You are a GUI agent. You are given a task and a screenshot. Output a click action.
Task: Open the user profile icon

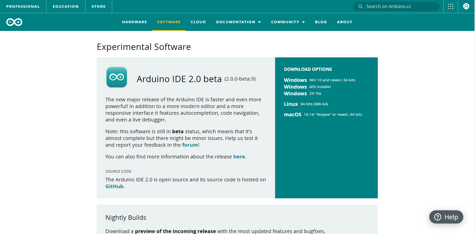point(466,6)
